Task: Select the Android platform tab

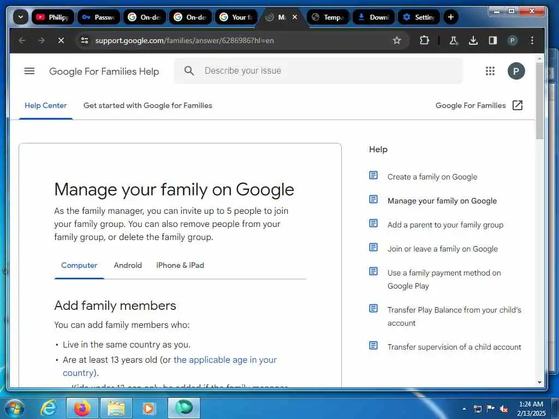Action: 128,265
